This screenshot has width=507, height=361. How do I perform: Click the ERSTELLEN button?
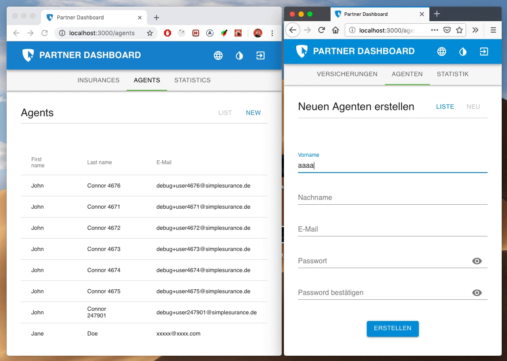pyautogui.click(x=392, y=328)
